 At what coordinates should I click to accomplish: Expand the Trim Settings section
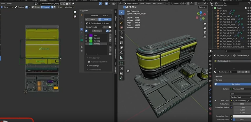(x=93, y=66)
